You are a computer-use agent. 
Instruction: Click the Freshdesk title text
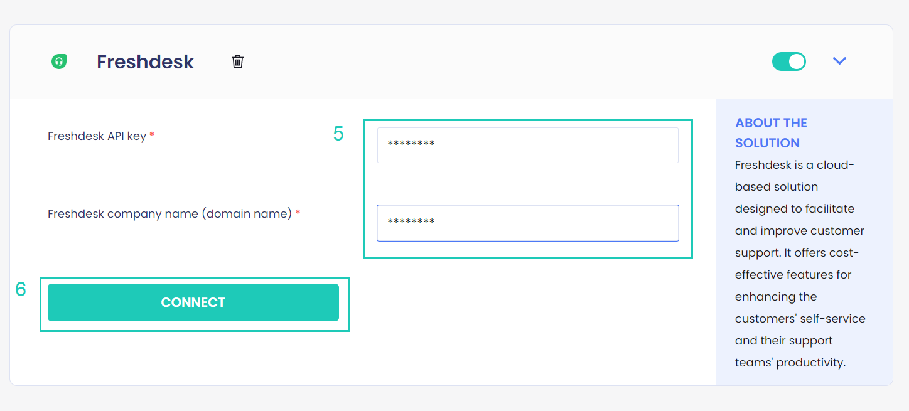click(x=145, y=61)
